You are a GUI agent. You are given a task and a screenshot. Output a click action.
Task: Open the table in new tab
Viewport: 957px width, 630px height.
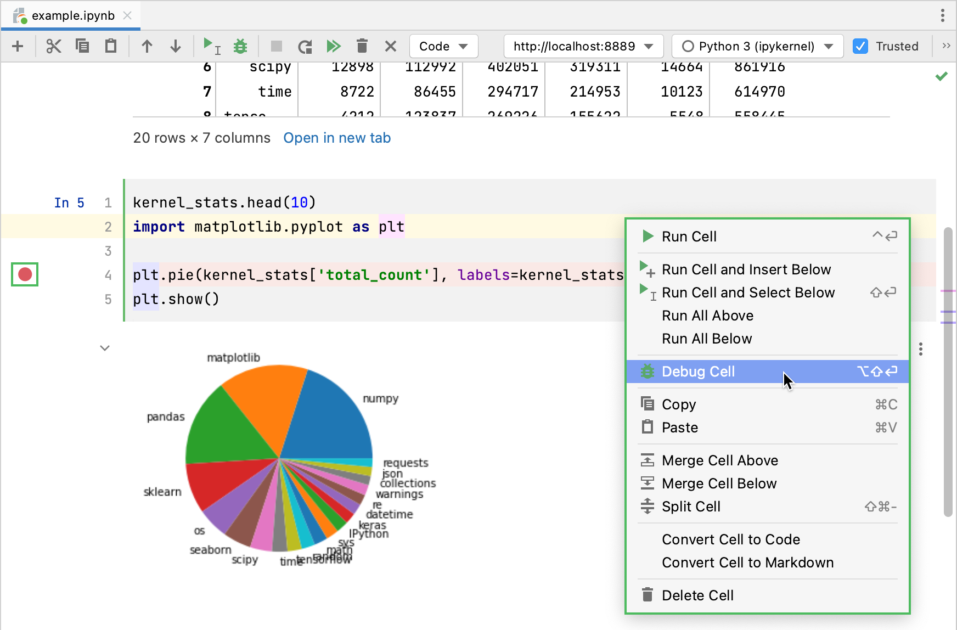(x=336, y=138)
